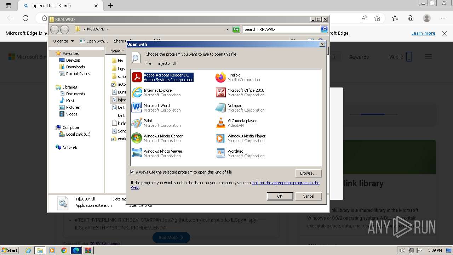Click the Cancel button
The image size is (453, 255).
point(308,196)
